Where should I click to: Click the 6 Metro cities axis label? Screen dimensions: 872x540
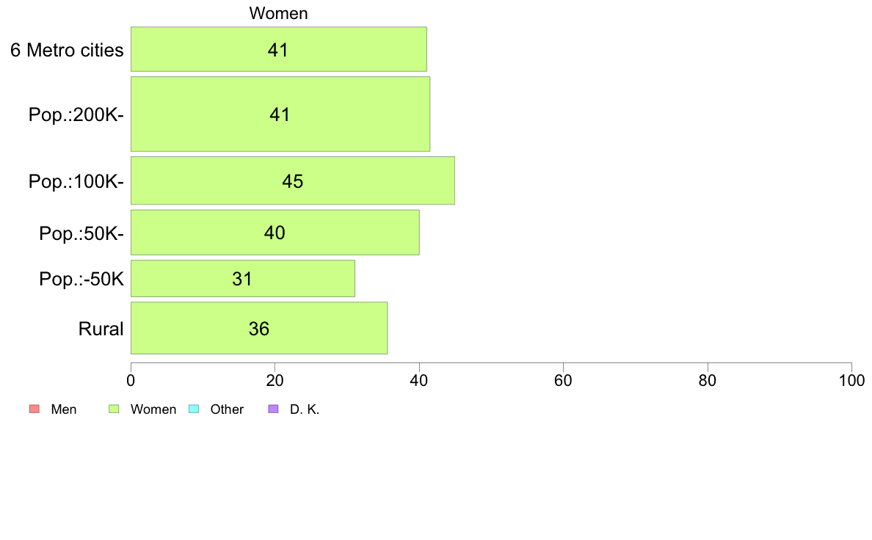pos(67,50)
